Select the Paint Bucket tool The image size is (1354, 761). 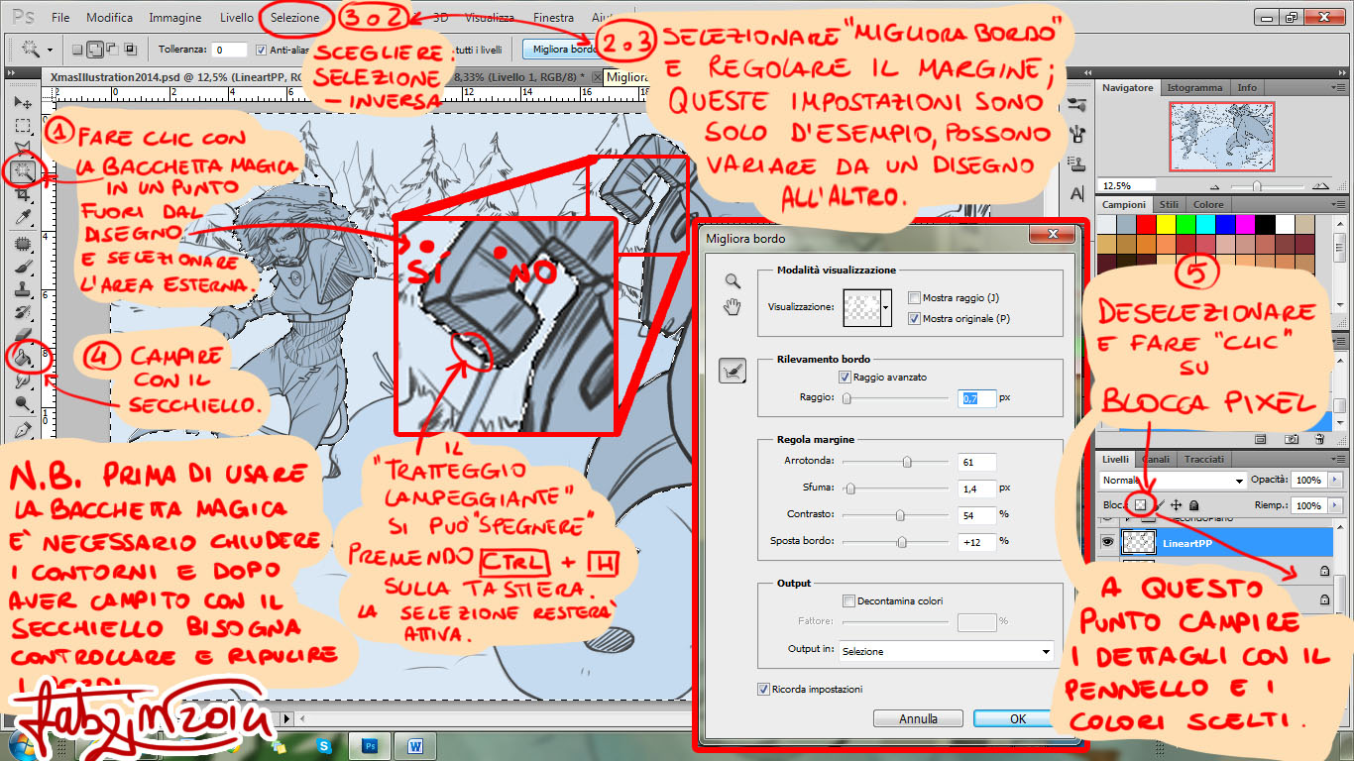[x=22, y=357]
